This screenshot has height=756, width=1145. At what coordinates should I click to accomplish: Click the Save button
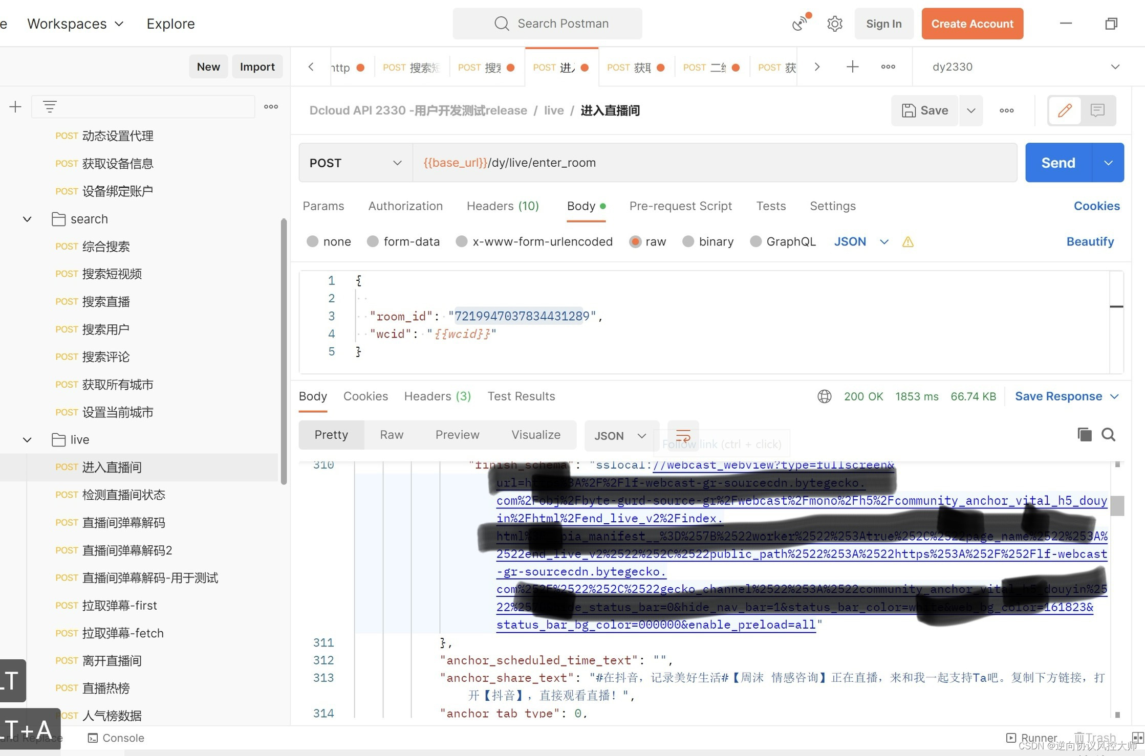(x=924, y=110)
